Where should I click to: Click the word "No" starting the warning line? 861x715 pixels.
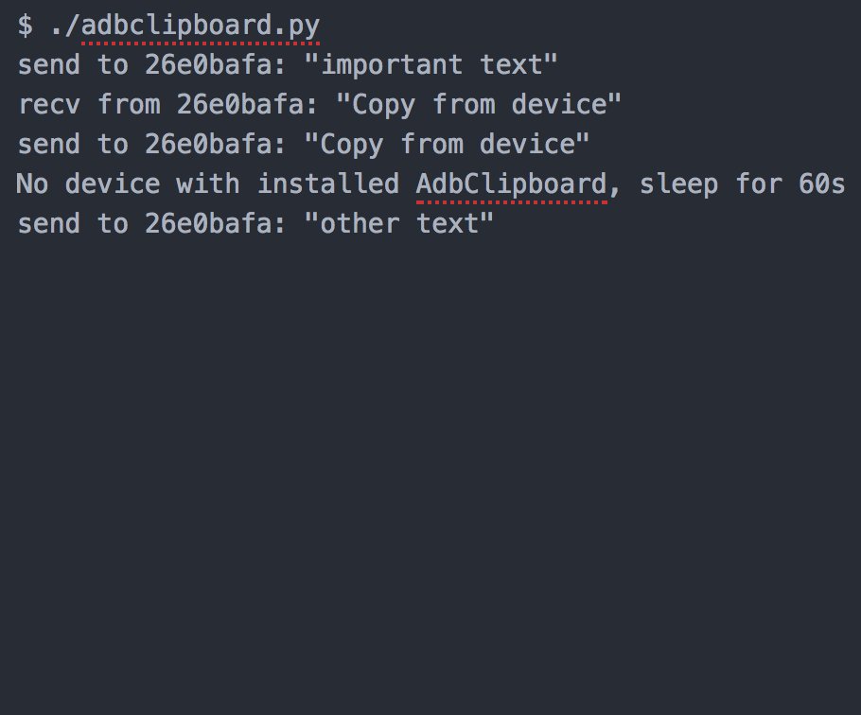(x=33, y=183)
